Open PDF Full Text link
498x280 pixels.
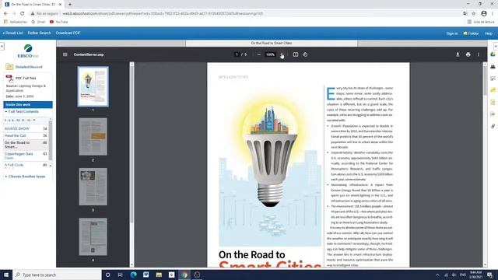click(x=26, y=78)
